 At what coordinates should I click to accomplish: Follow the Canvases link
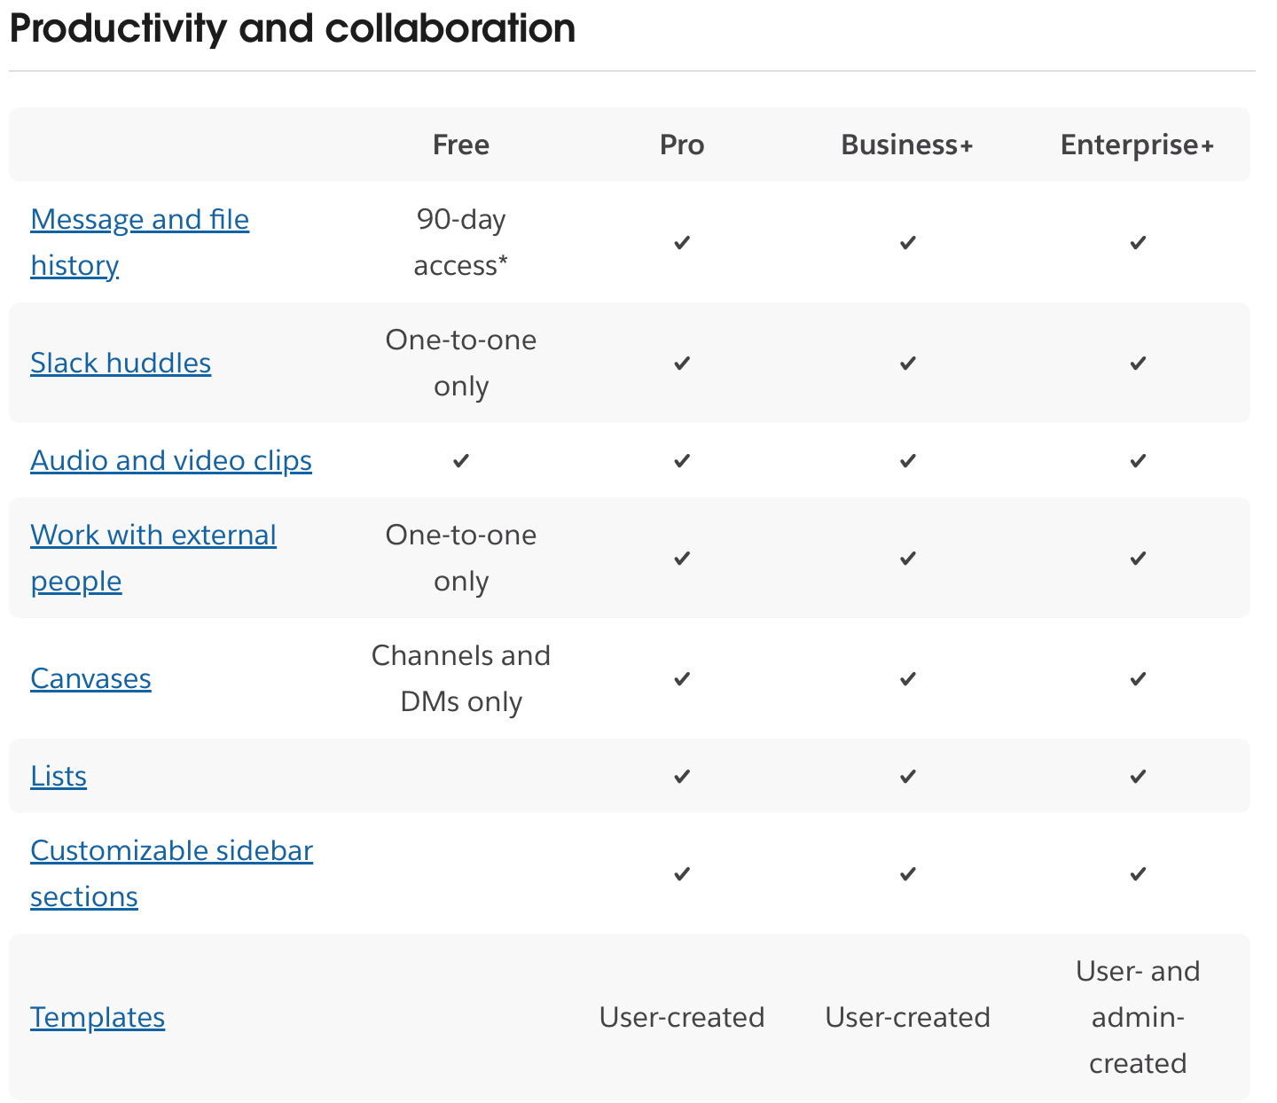coord(90,678)
